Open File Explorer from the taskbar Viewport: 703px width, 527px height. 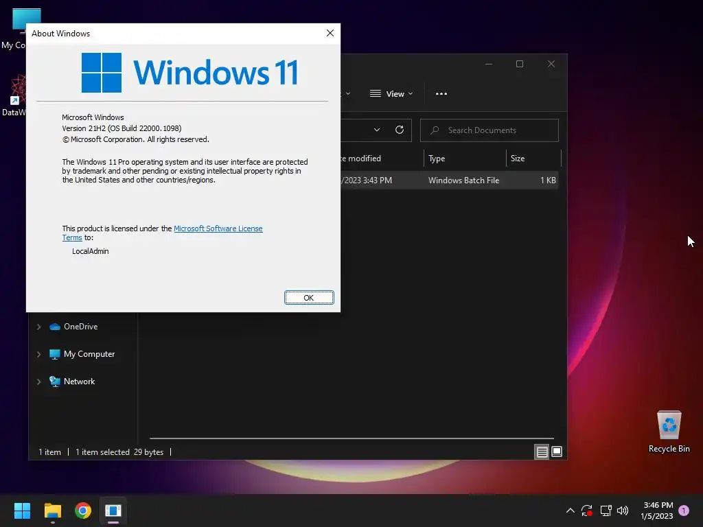pos(52,511)
